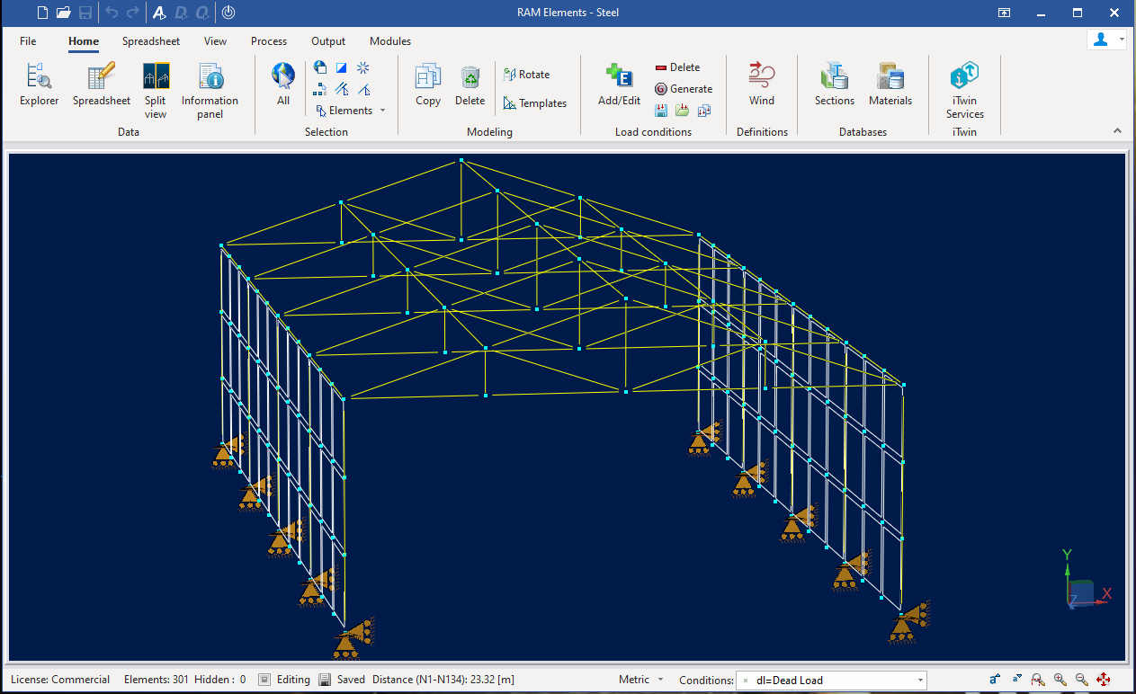Open the Wind definitions tool

coord(762,85)
